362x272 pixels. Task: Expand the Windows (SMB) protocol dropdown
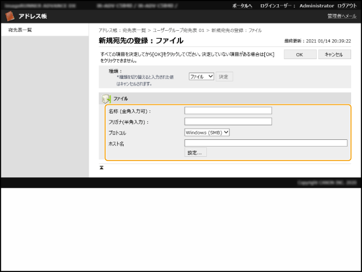click(207, 132)
